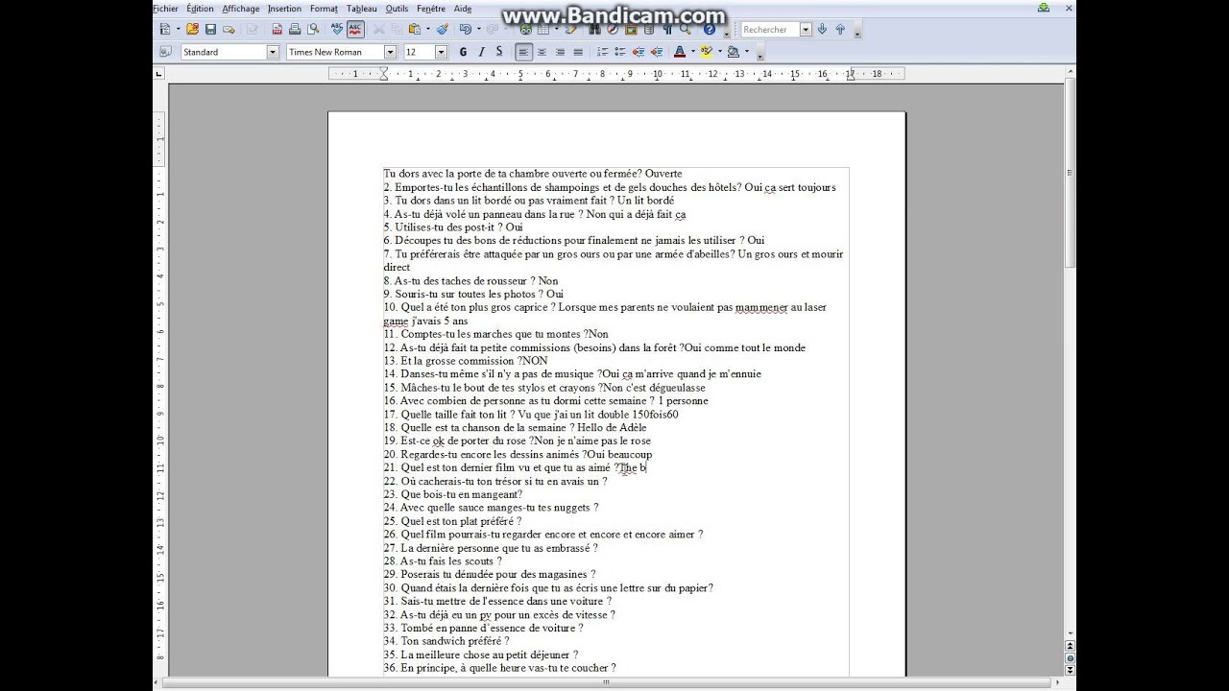1229x691 pixels.
Task: Apply the highlighting color with the marker button
Action: pyautogui.click(x=707, y=52)
